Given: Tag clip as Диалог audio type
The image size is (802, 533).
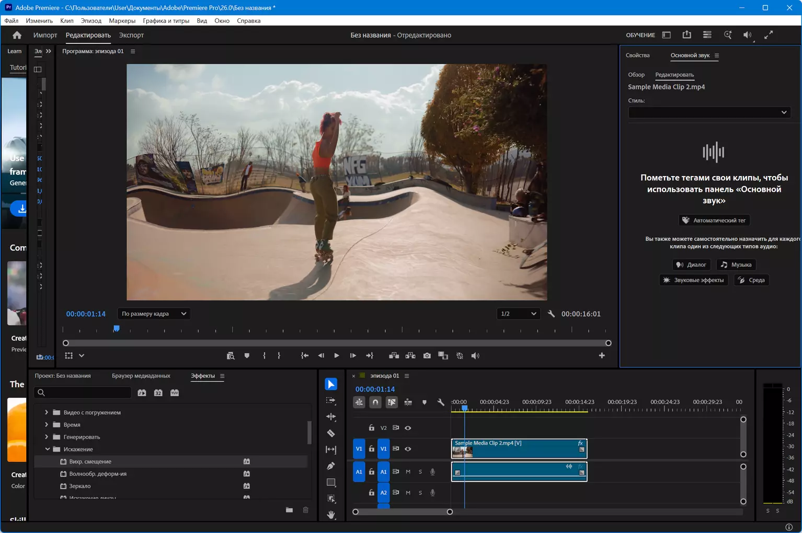Looking at the screenshot, I should pos(691,265).
